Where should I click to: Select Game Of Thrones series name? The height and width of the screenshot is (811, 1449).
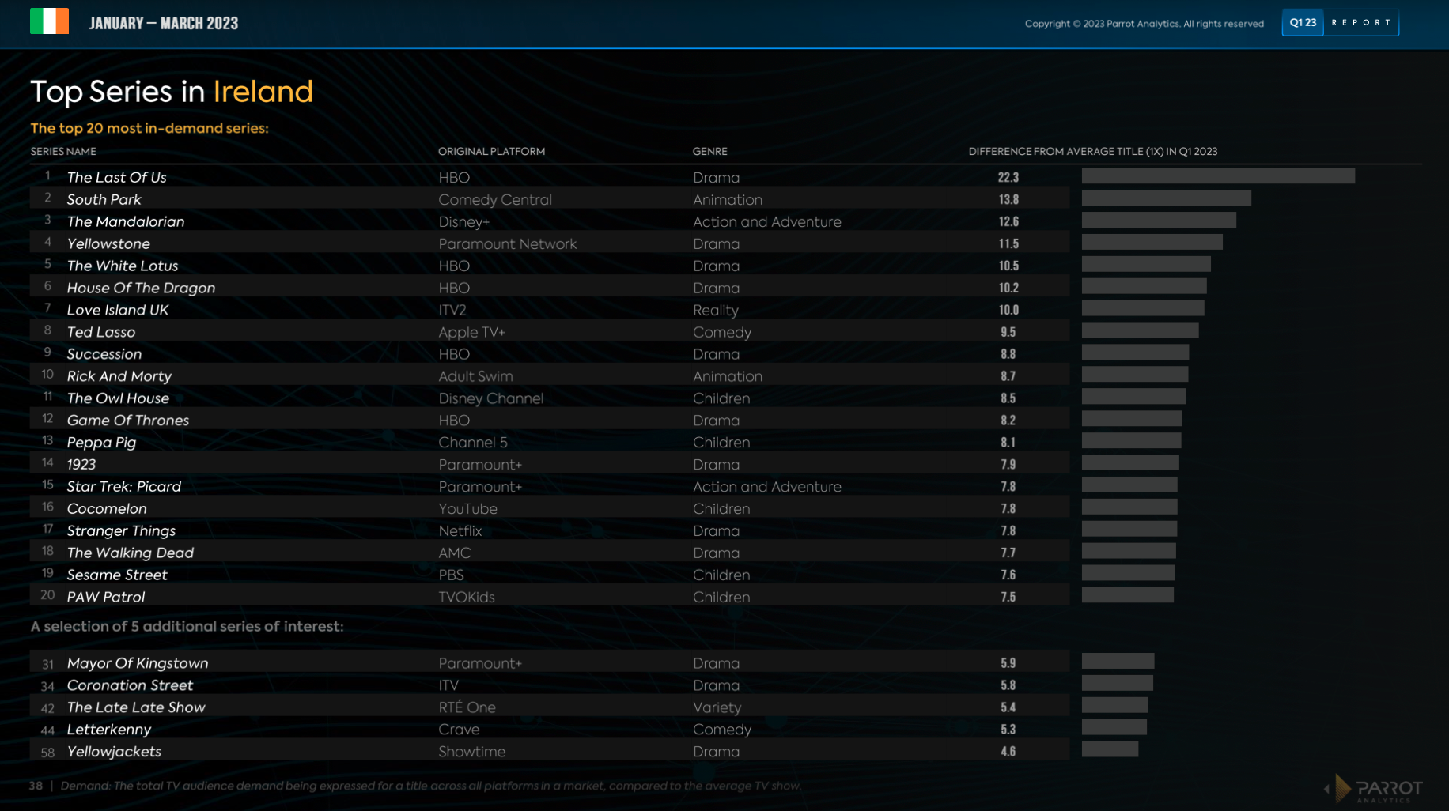click(128, 421)
